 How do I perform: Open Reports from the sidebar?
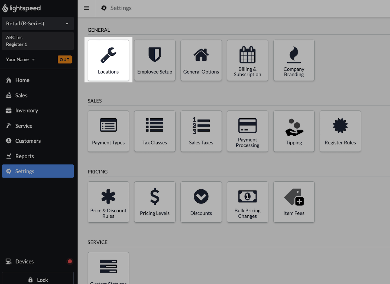pos(24,156)
